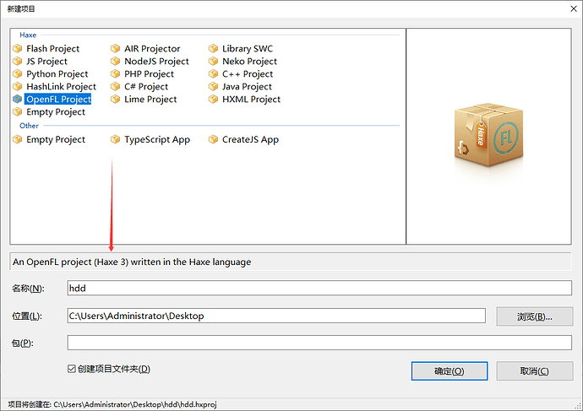The height and width of the screenshot is (411, 583).
Task: Click the HashLink Project template icon
Action: 18,87
